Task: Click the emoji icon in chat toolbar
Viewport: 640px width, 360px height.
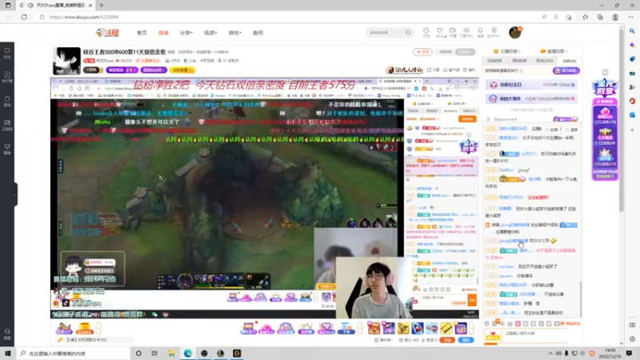Action: tap(486, 324)
